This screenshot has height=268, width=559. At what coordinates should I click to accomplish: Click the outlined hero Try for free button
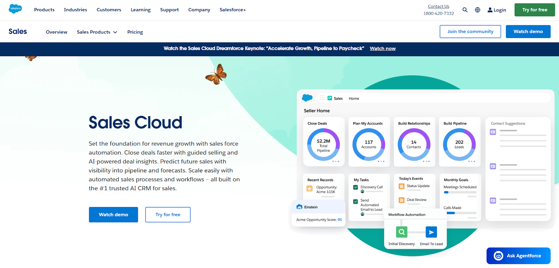pos(168,215)
